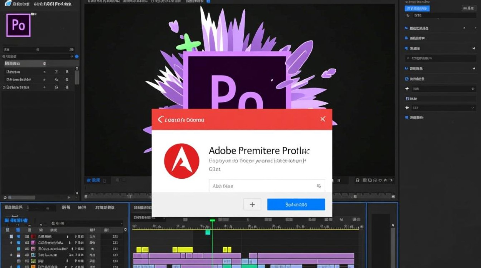Click the horizontal scrollbar below the left panel
Viewport: 481px width, 268px height.
click(21, 197)
